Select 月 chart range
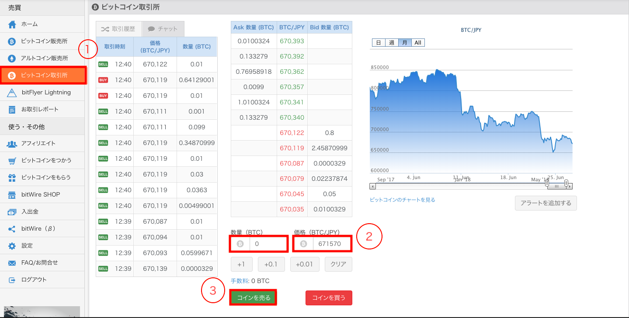 click(x=405, y=42)
